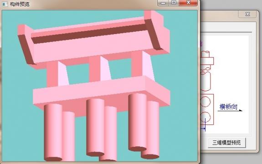
Task: Close the background dialog behind the preview
Action: pos(247,14)
